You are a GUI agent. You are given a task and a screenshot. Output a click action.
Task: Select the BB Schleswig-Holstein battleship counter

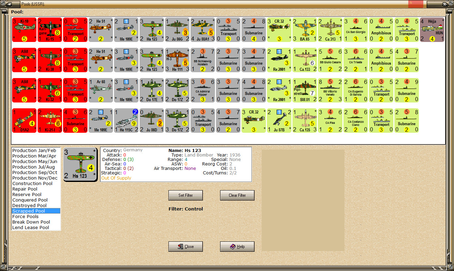click(203, 60)
